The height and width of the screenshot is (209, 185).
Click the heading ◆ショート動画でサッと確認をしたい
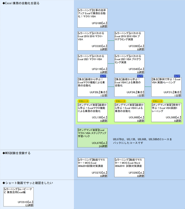coord(28,183)
